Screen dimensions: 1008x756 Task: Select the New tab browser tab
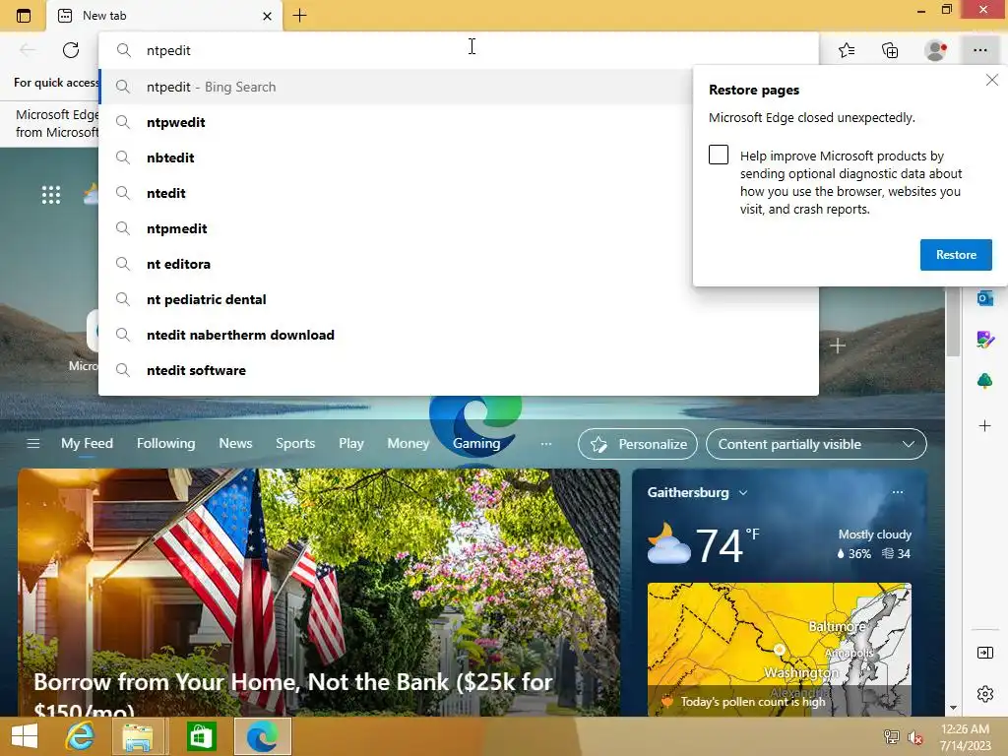[164, 16]
